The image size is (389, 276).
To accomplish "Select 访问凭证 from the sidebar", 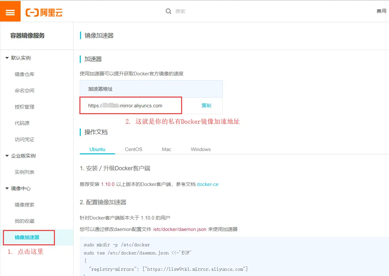I will point(24,139).
